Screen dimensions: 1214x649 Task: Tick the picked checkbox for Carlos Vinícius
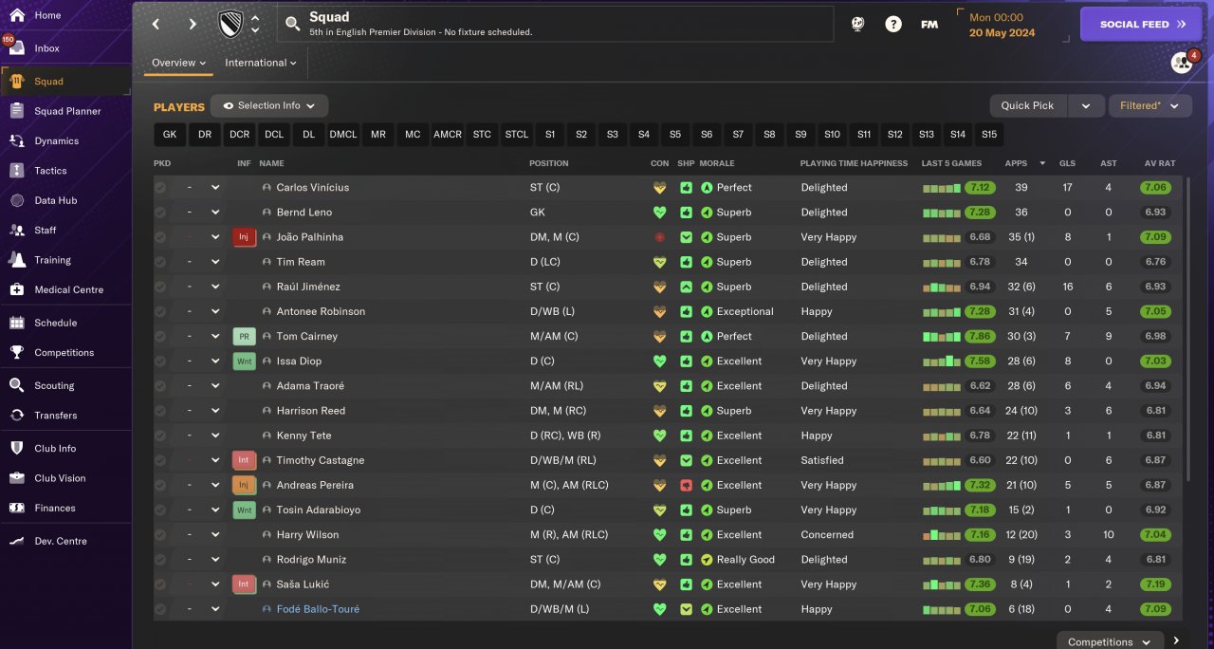(160, 188)
